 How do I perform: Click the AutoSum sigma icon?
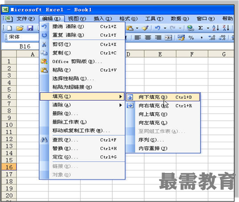pos(201,28)
